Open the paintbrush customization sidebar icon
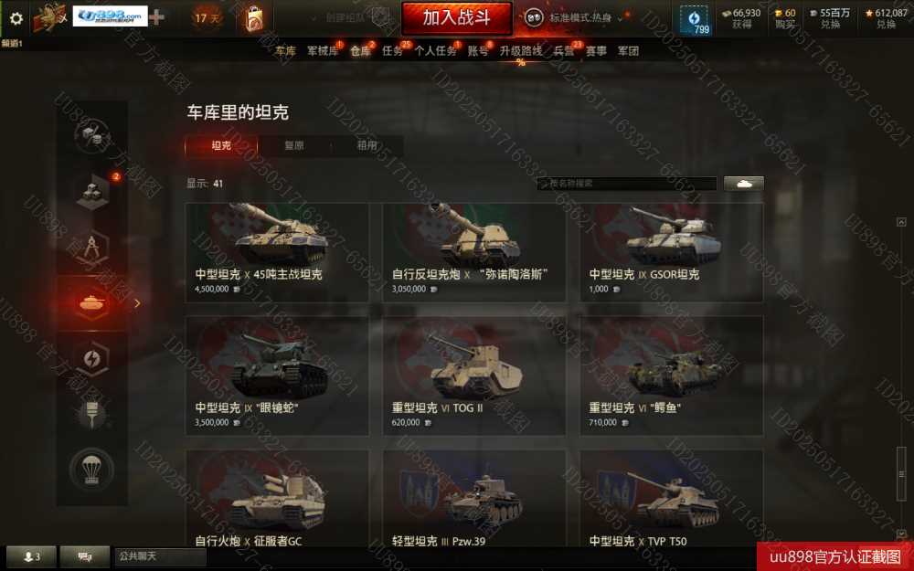914x571 pixels. 91,413
